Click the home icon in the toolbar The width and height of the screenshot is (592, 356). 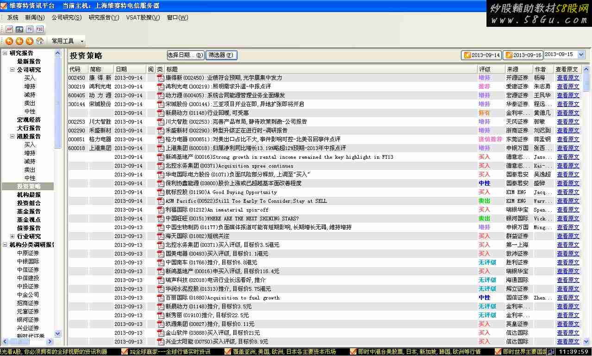[x=40, y=41]
